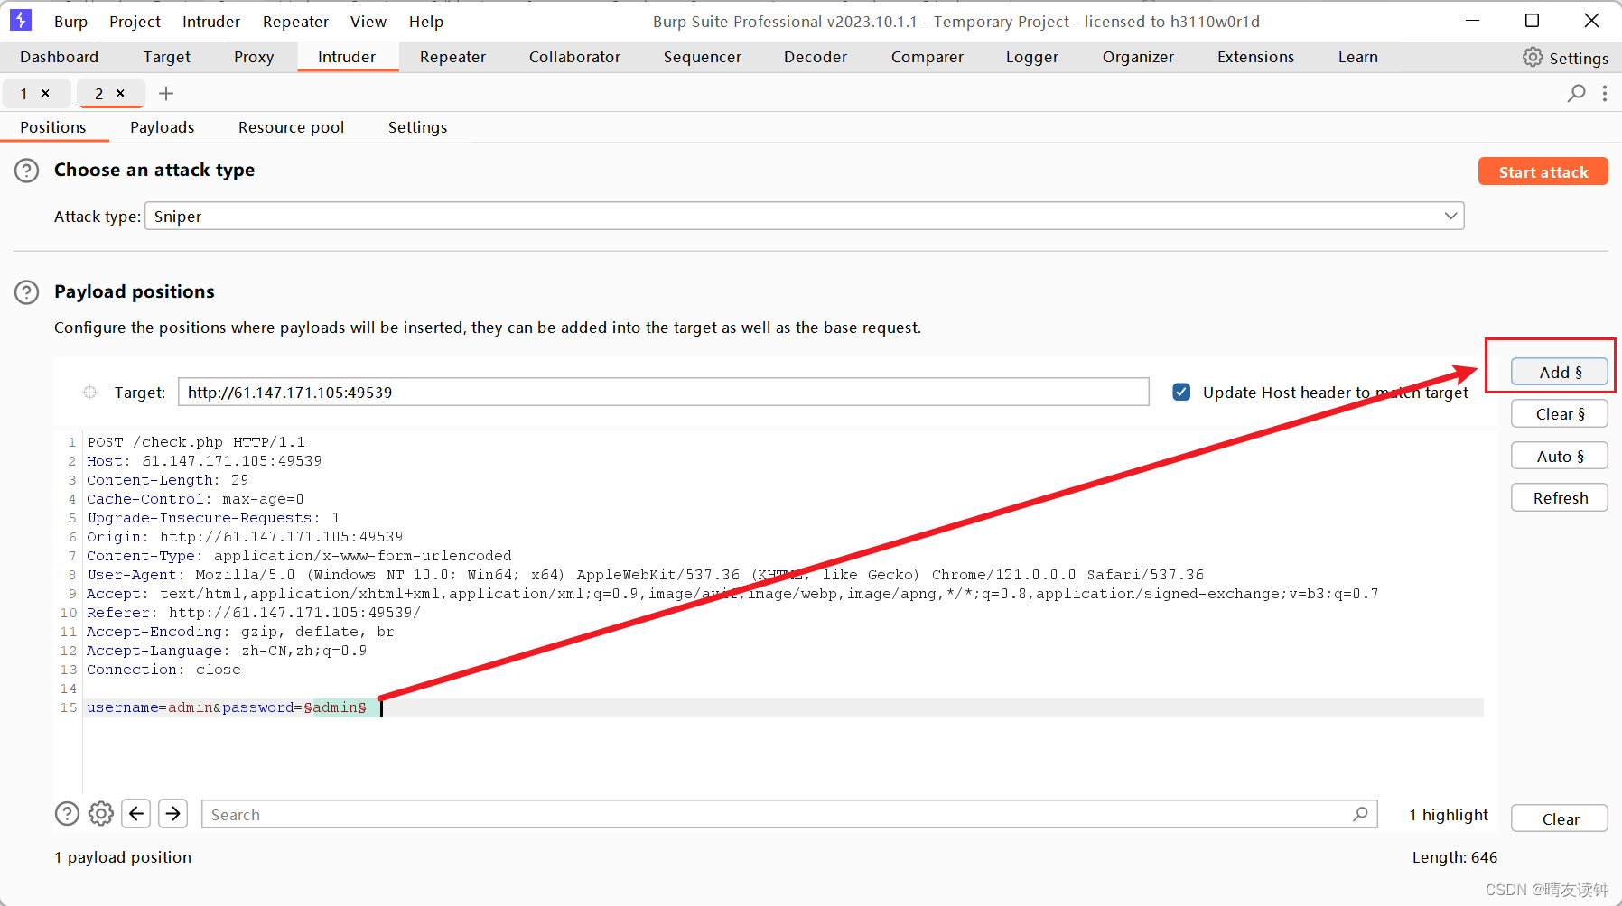Open the three-dot tab options menu
1622x906 pixels.
pyautogui.click(x=1605, y=93)
